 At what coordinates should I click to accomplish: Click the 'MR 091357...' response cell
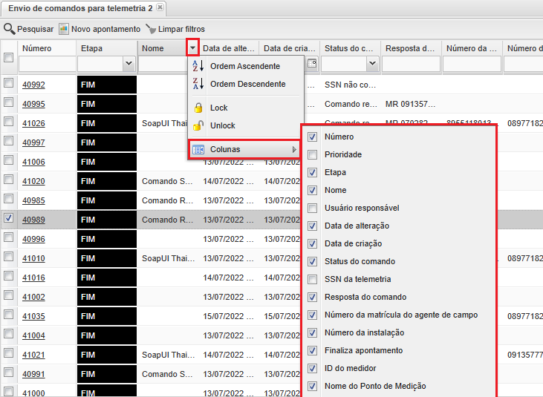[x=410, y=104]
